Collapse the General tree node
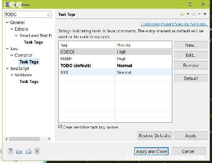 coord(7,22)
